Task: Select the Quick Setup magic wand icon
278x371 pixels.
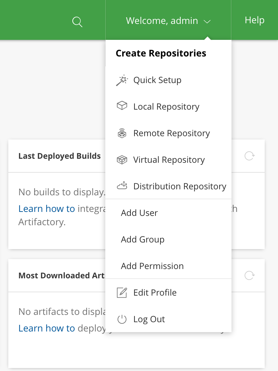Action: [x=122, y=80]
